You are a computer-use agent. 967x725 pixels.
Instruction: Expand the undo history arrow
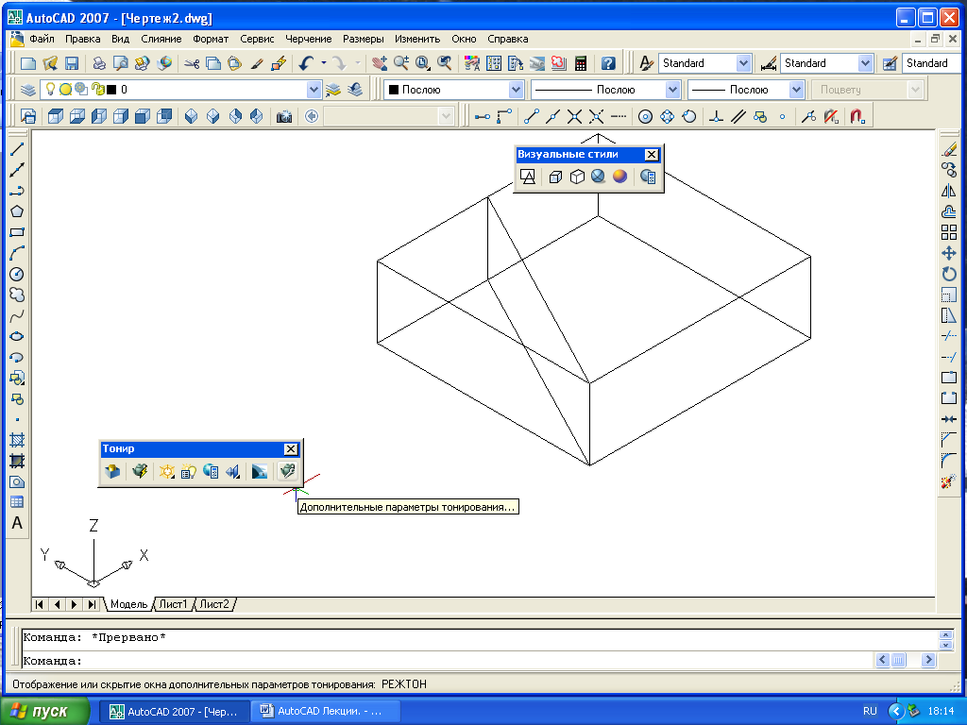[x=324, y=63]
